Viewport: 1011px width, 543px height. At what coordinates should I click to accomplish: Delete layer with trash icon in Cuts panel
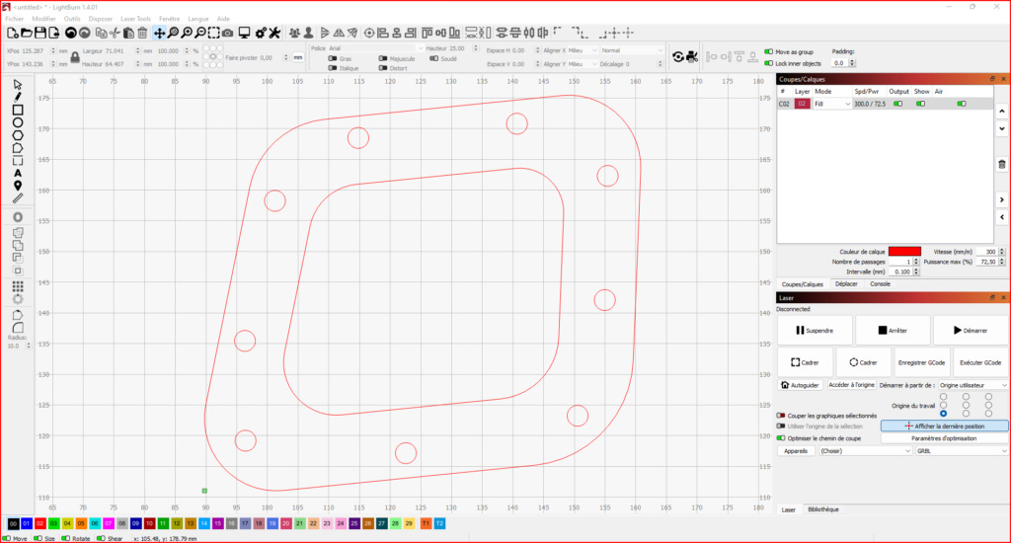coord(1002,165)
